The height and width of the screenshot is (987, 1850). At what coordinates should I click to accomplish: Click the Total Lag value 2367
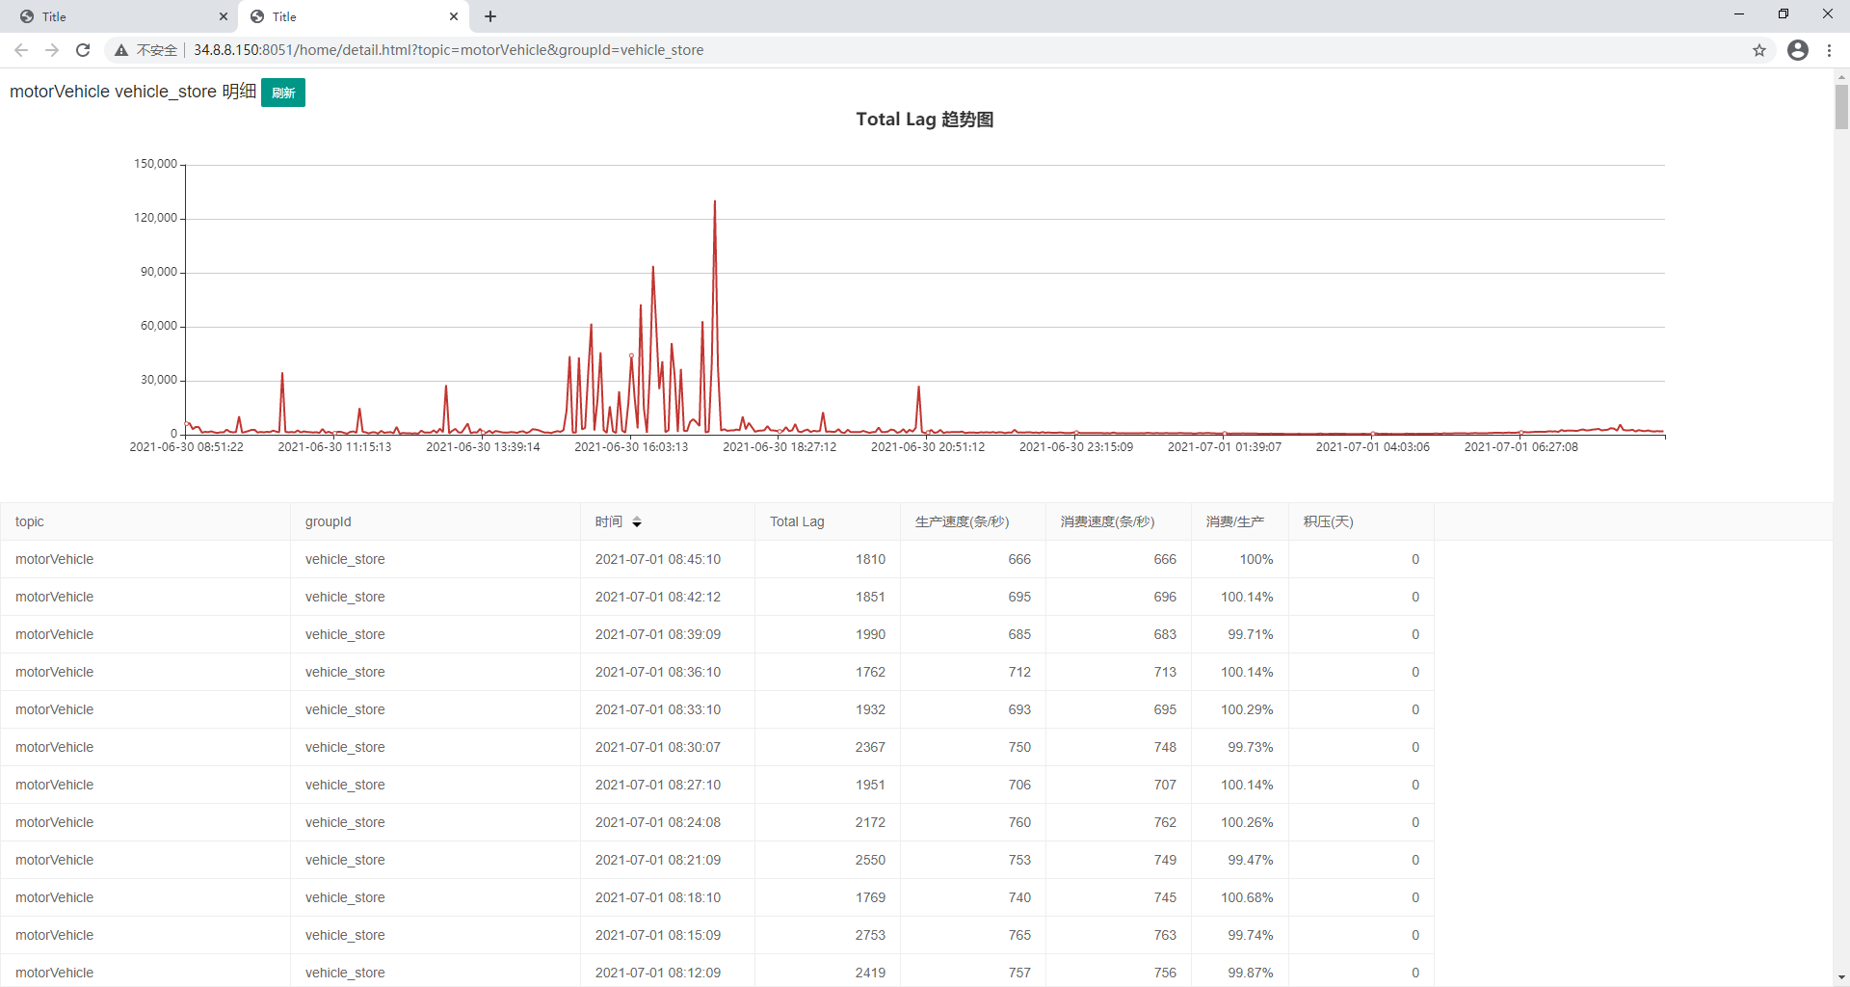click(x=870, y=747)
